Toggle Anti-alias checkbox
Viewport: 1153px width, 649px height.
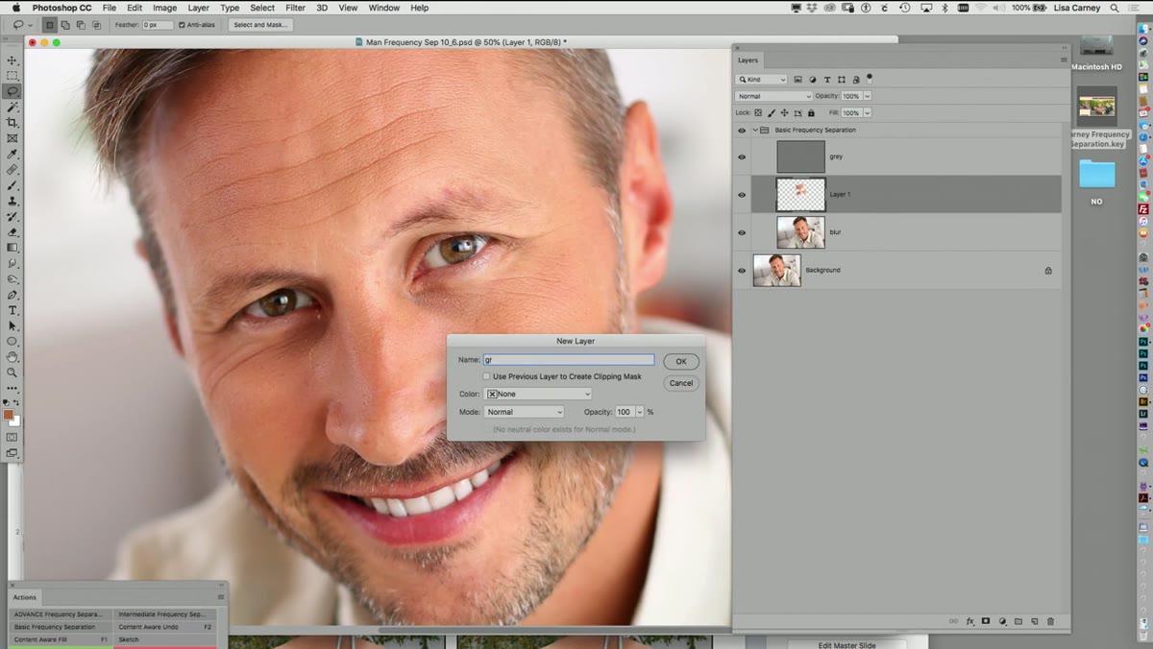(182, 25)
